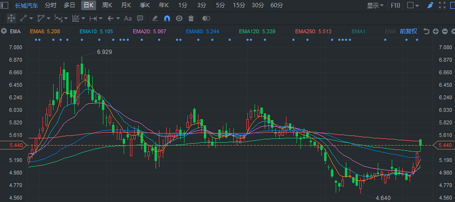Toggle the overlapping circles overlay button
The height and width of the screenshot is (202, 455).
(x=206, y=18)
